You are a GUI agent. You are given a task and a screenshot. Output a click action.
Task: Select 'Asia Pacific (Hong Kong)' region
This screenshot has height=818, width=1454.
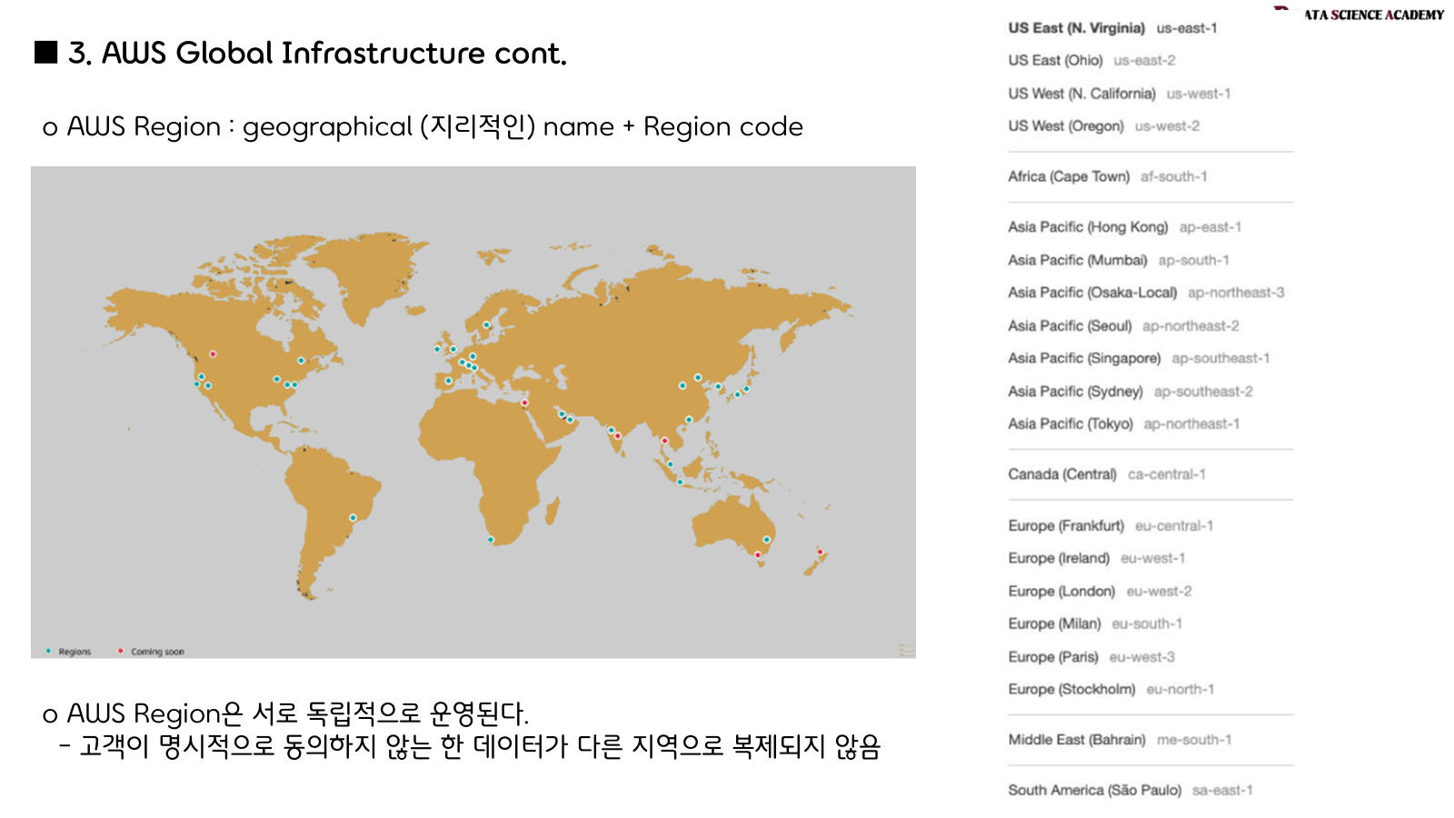tap(1088, 227)
